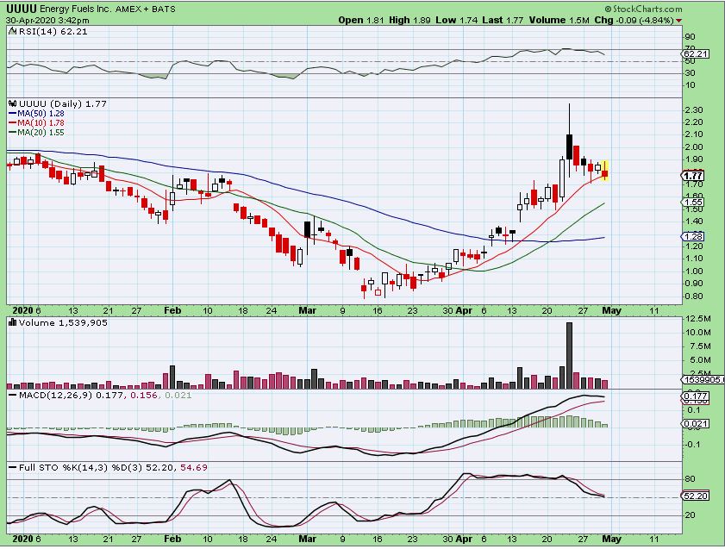Viewport: 725px width, 549px height.
Task: Click May on the price panel date axis
Action: [612, 310]
